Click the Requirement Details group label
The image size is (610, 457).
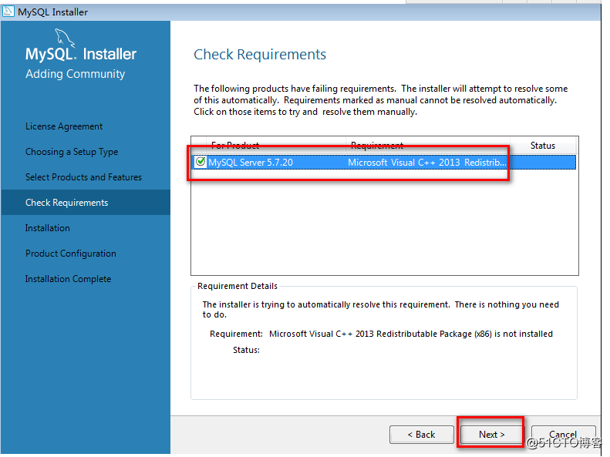click(238, 286)
